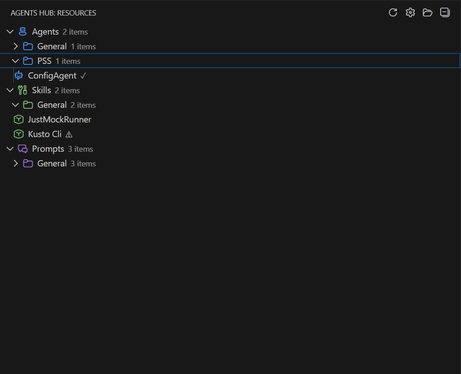This screenshot has width=461, height=374.
Task: Click the Skills tools icon
Action: coord(23,90)
